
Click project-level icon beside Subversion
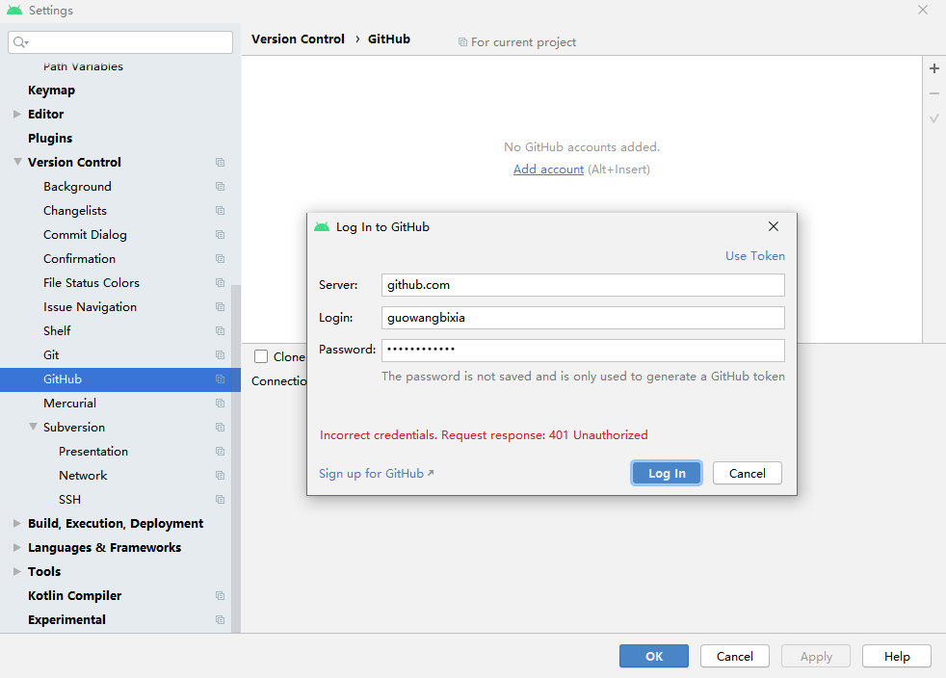[x=221, y=427]
